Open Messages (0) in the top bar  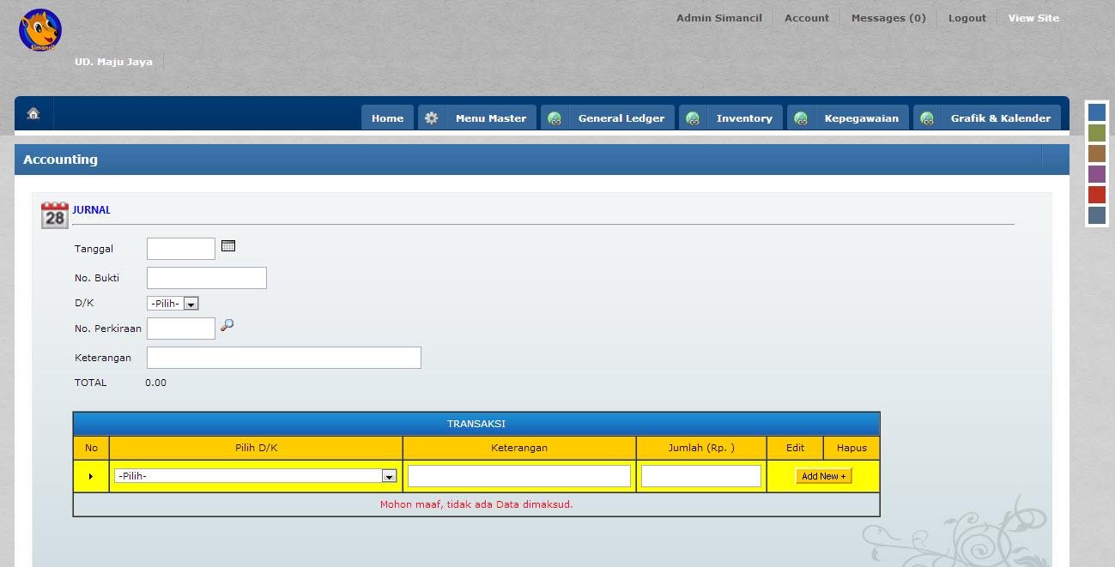[x=888, y=17]
